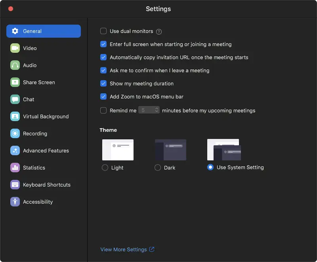Enable the Use dual monitors checkbox
Screen dimensions: 317x262
point(103,31)
